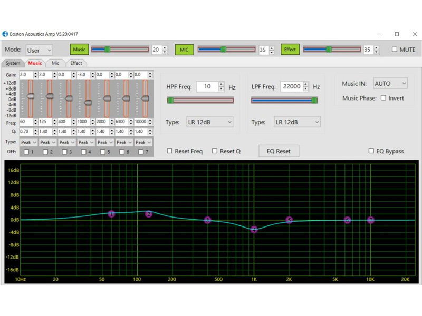Viewport: 422px width, 316px height.
Task: Turn off EQ band 6 checkbox
Action: pos(122,152)
